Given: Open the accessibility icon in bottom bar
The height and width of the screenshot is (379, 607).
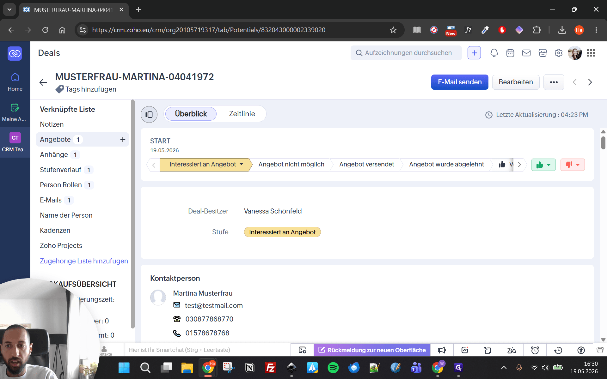Looking at the screenshot, I should 581,350.
